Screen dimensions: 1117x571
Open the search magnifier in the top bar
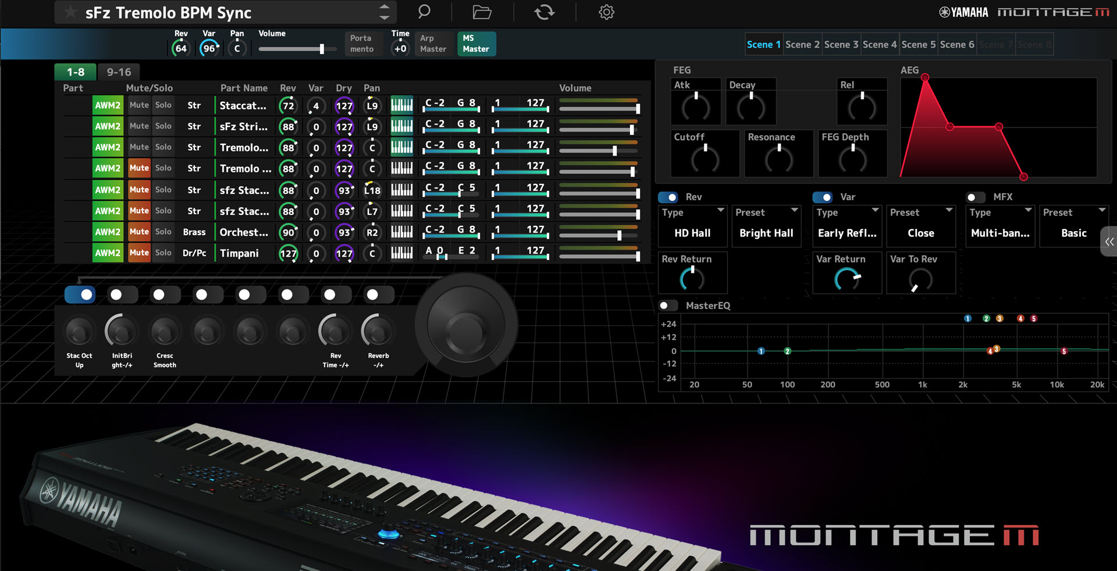point(424,12)
